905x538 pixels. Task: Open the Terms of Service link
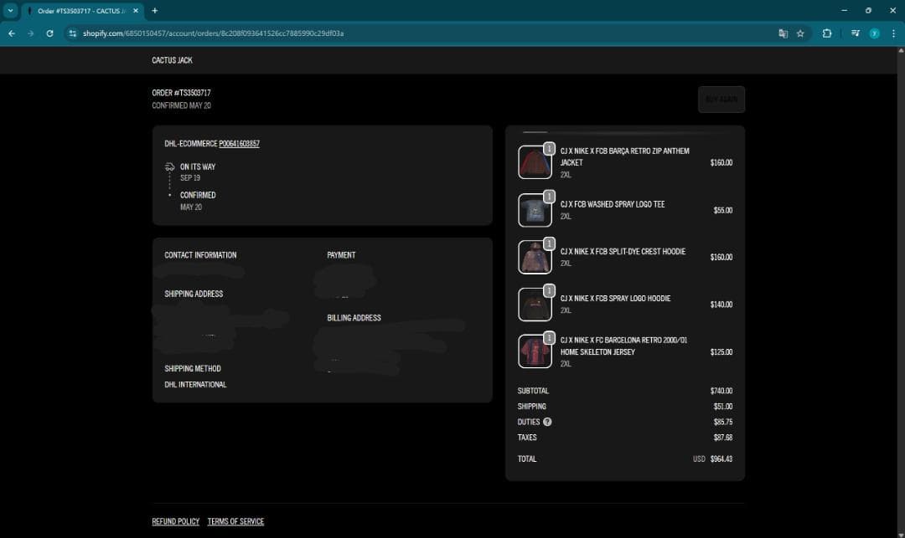coord(235,521)
